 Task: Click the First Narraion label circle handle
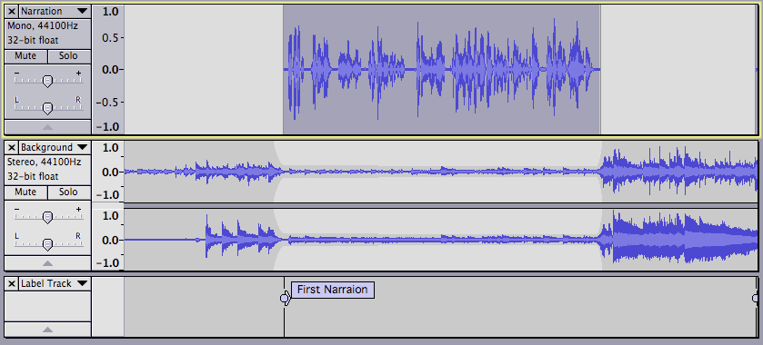click(284, 298)
